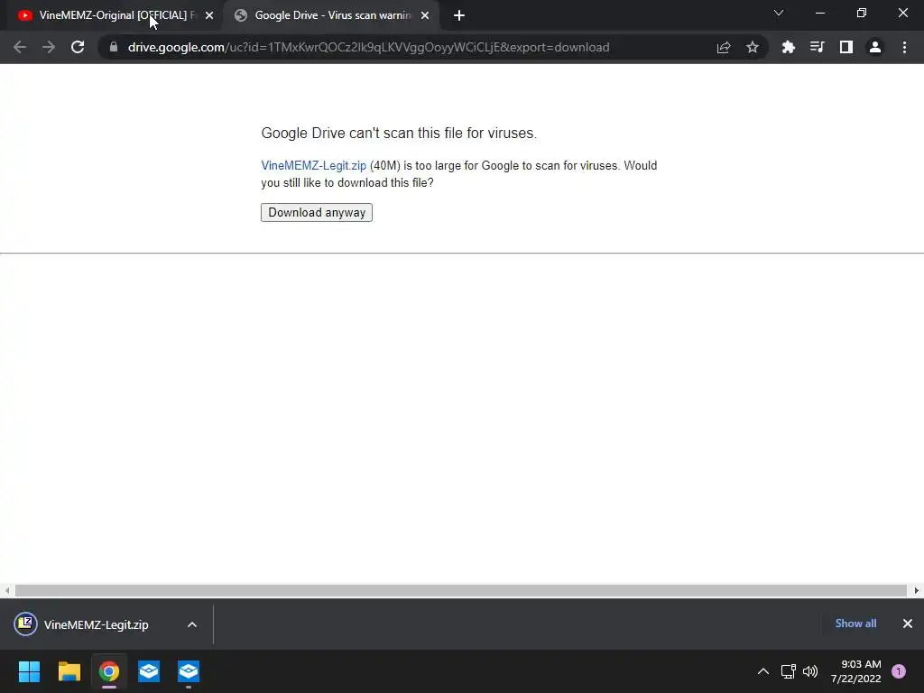The width and height of the screenshot is (924, 693).
Task: Select the Google Drive Virus scan warning tab
Action: pyautogui.click(x=330, y=15)
